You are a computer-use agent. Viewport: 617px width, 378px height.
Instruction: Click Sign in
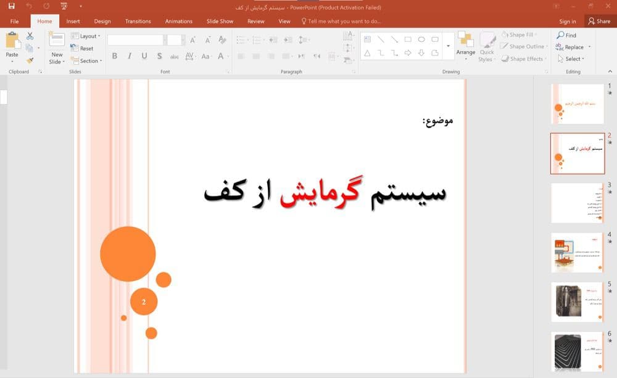tap(568, 21)
